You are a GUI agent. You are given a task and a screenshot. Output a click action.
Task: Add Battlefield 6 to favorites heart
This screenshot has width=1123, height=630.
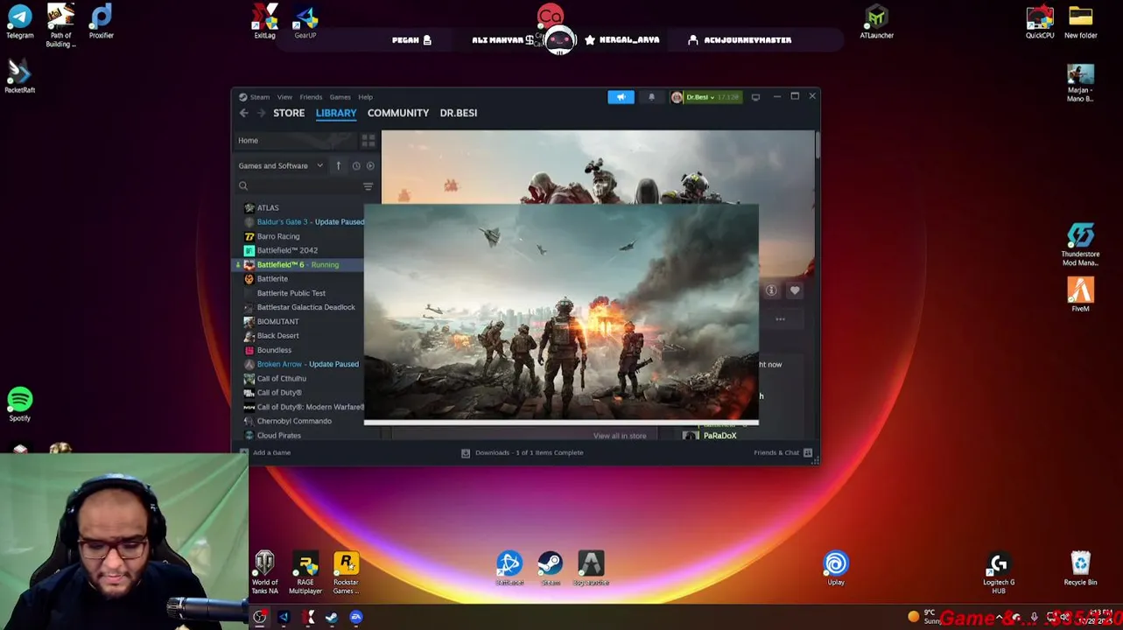(795, 290)
